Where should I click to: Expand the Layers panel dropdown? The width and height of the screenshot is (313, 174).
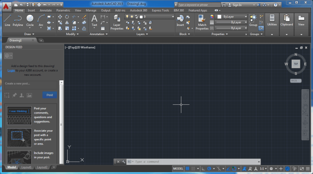(142, 34)
